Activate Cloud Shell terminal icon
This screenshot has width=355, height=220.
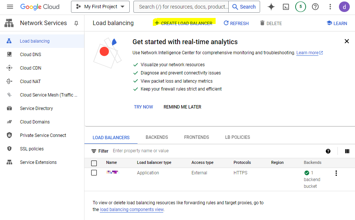[286, 7]
